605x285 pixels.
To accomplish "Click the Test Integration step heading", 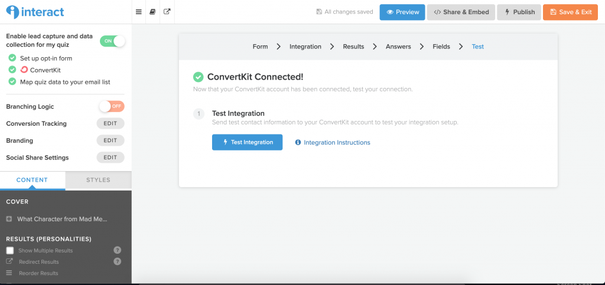I will 238,114.
